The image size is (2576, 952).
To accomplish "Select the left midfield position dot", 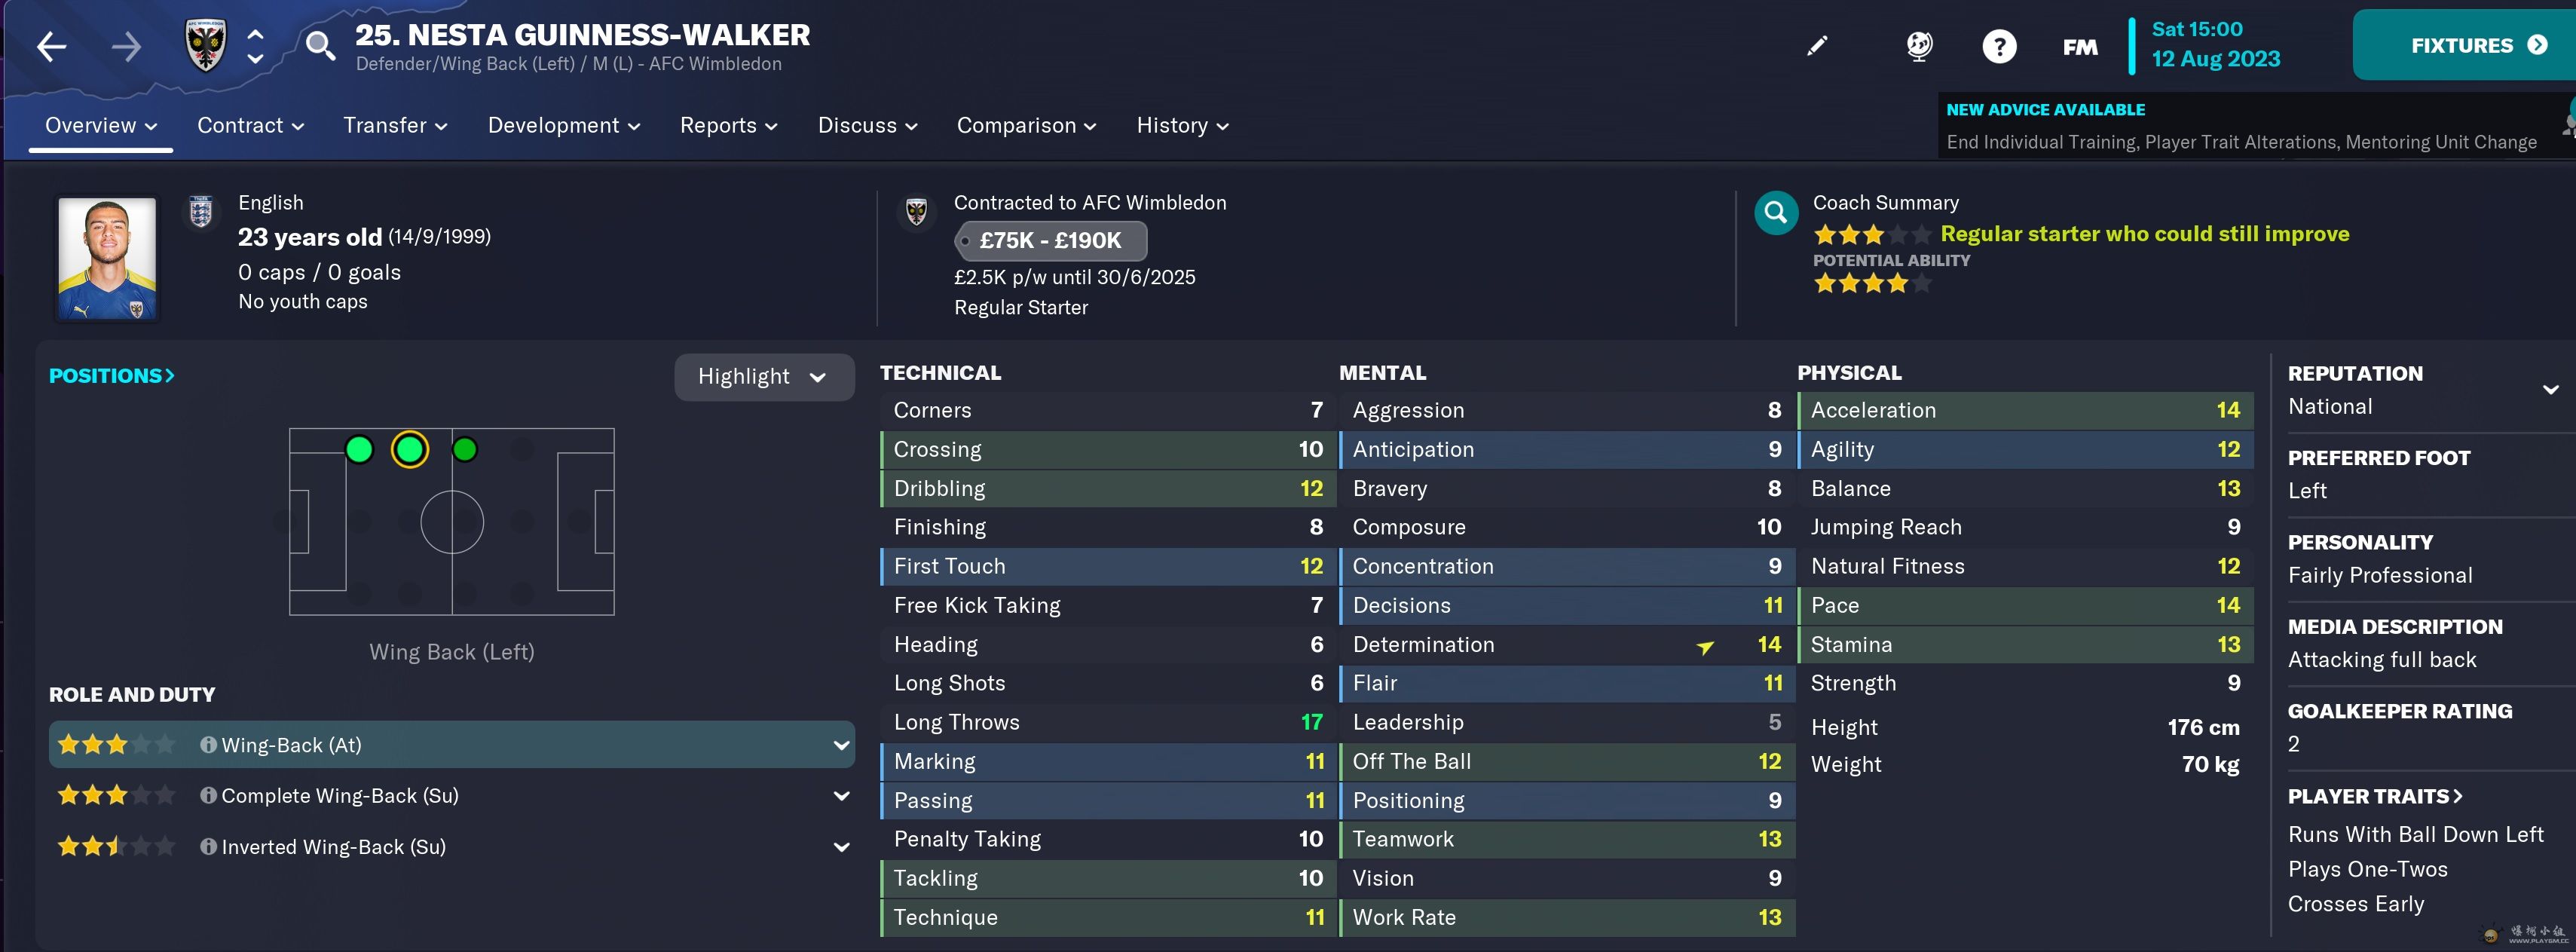I will [x=465, y=450].
